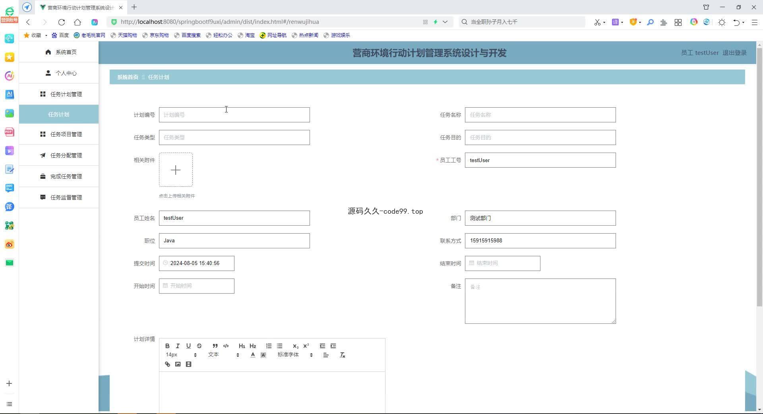
Task: Focus the 任务类型 input field
Action: [x=234, y=137]
